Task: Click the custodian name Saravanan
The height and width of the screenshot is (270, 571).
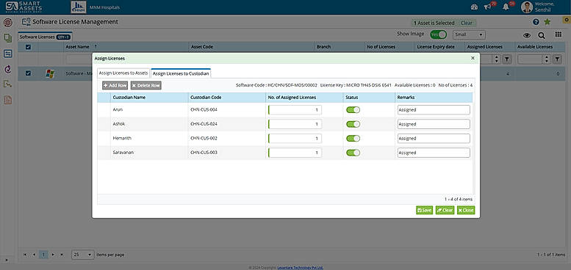Action: coord(123,153)
